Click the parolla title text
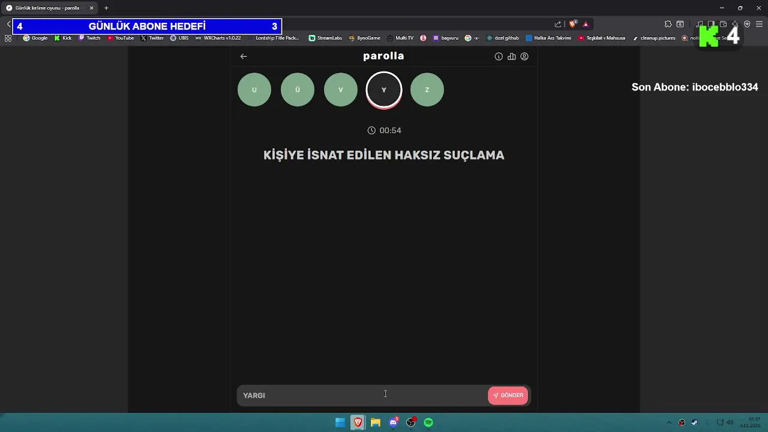 point(383,56)
